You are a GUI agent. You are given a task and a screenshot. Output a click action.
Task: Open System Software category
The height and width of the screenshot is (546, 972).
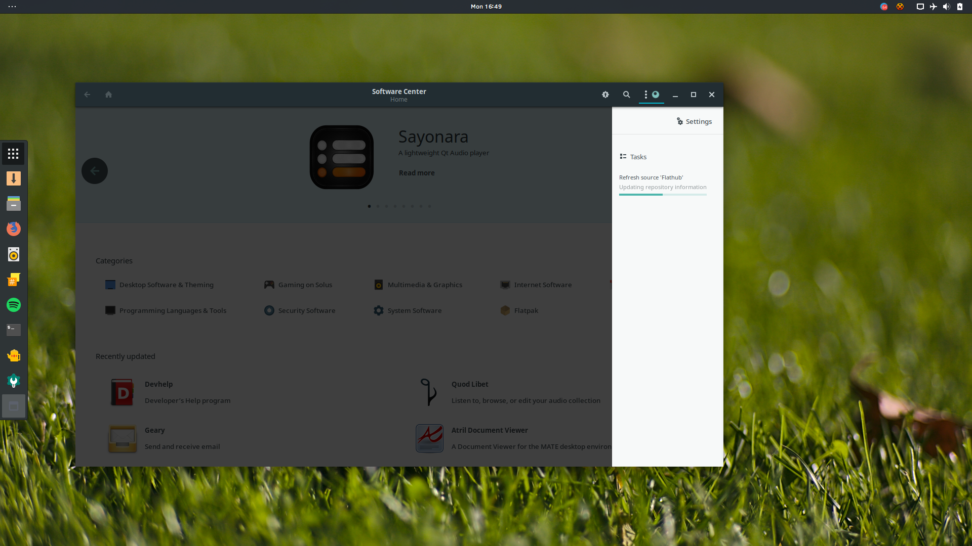[x=408, y=310]
